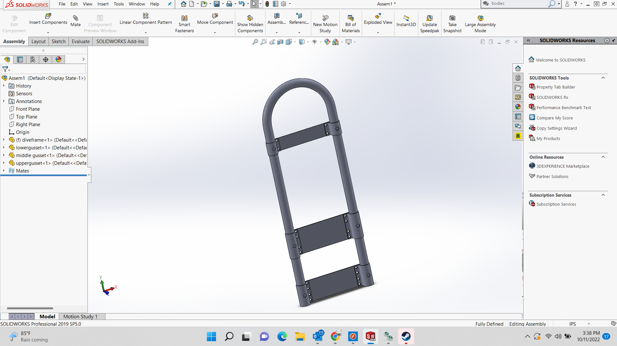Open Copy Settings Wizard link

[x=557, y=128]
